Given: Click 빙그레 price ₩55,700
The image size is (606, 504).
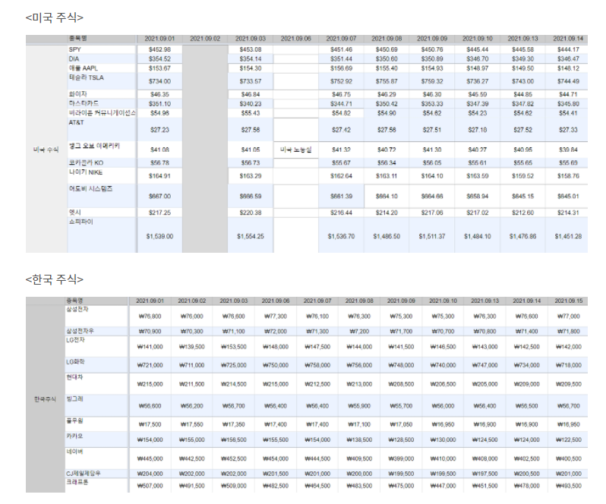Looking at the screenshot, I should coord(401,406).
